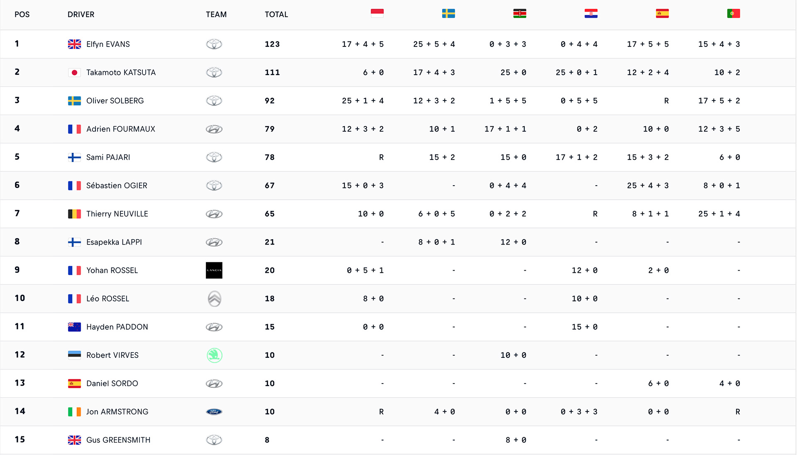The image size is (797, 455).
Task: Click the Ford logo in Jon Armstrong's row
Action: click(214, 412)
